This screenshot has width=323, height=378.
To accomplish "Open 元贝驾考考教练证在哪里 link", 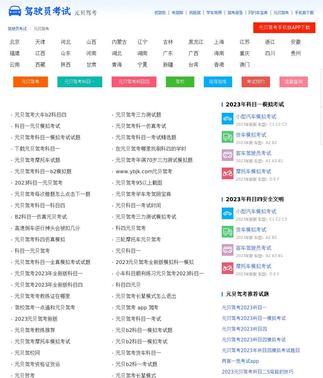I will pyautogui.click(x=42, y=296).
